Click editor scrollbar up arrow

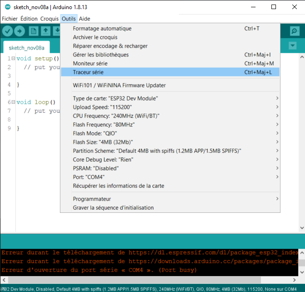[x=302, y=57]
